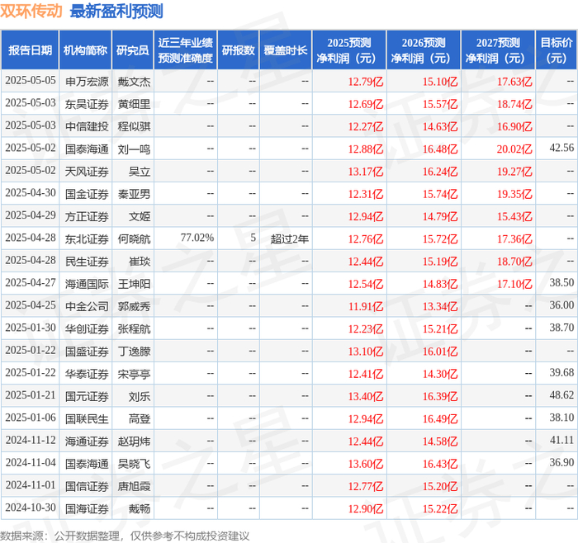Click the 36.90 target price

[561, 463]
